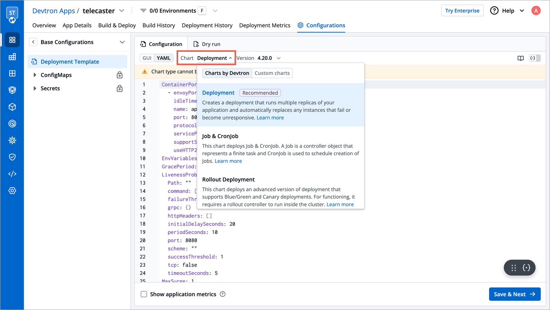Click the info icon beside application metrics

tap(223, 294)
